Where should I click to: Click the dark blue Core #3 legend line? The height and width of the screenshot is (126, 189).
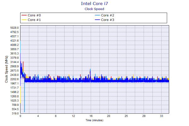pos(97,20)
